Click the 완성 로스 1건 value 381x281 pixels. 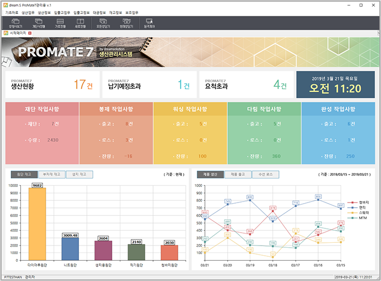pyautogui.click(x=351, y=140)
